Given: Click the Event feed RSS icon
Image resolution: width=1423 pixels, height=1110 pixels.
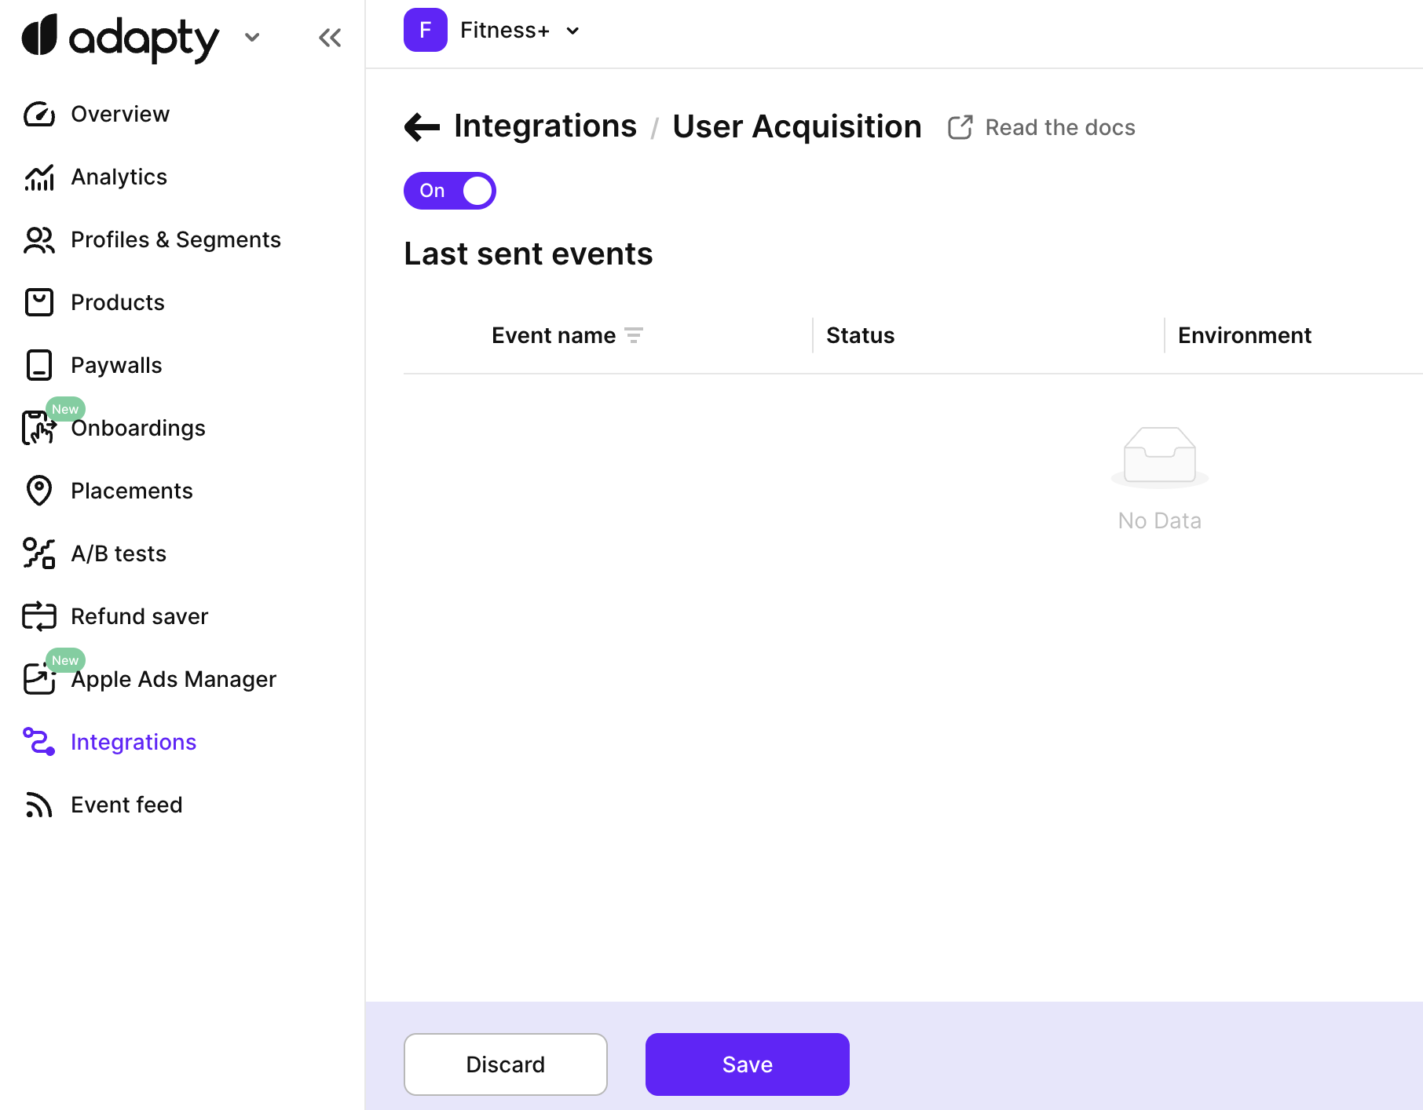Looking at the screenshot, I should point(38,805).
